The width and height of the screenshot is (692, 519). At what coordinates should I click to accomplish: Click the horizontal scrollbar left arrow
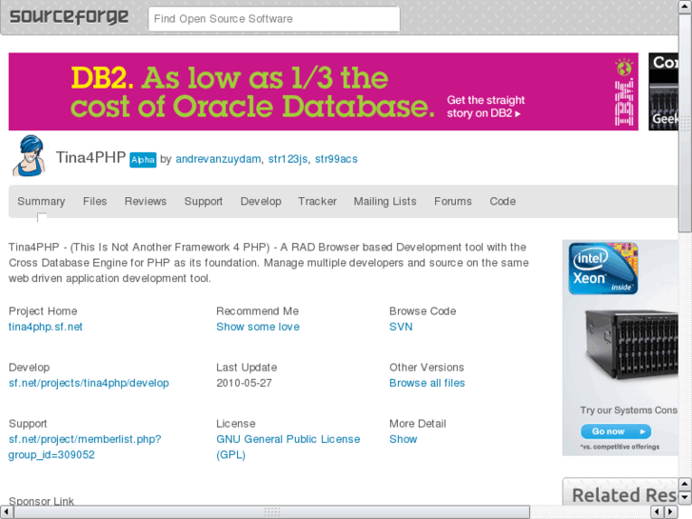(8, 512)
